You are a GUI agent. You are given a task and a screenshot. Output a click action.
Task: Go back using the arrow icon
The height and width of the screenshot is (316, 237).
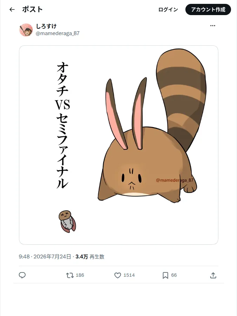click(x=12, y=9)
